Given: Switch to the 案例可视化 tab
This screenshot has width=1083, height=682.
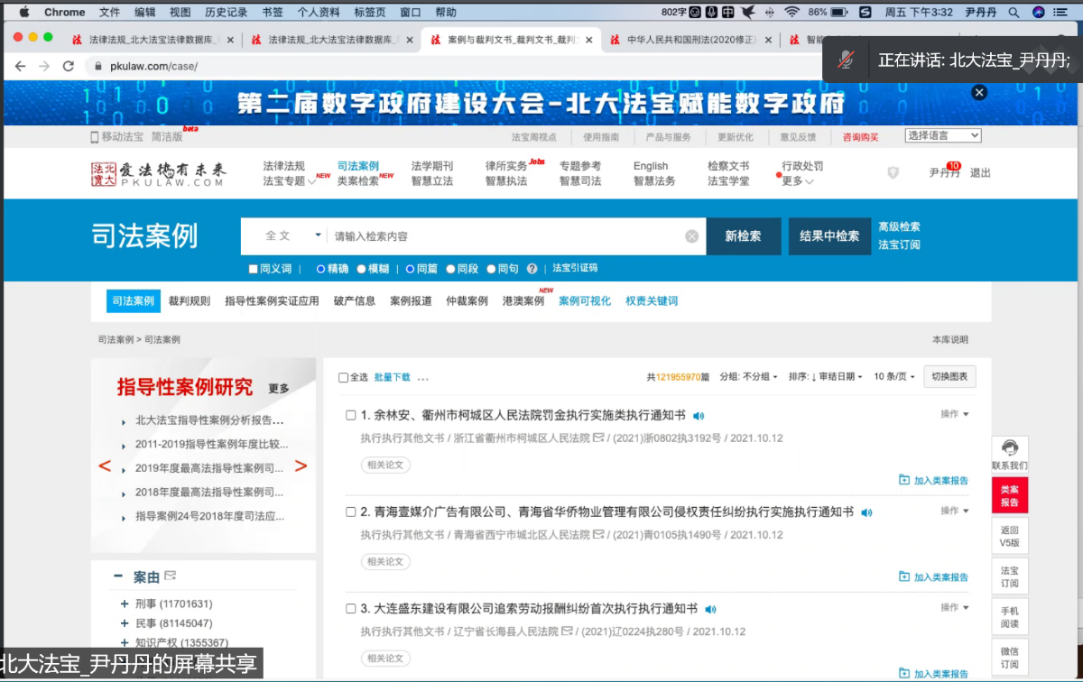Looking at the screenshot, I should click(585, 301).
